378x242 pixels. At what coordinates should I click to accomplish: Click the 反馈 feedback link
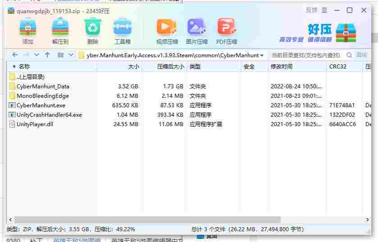311,10
